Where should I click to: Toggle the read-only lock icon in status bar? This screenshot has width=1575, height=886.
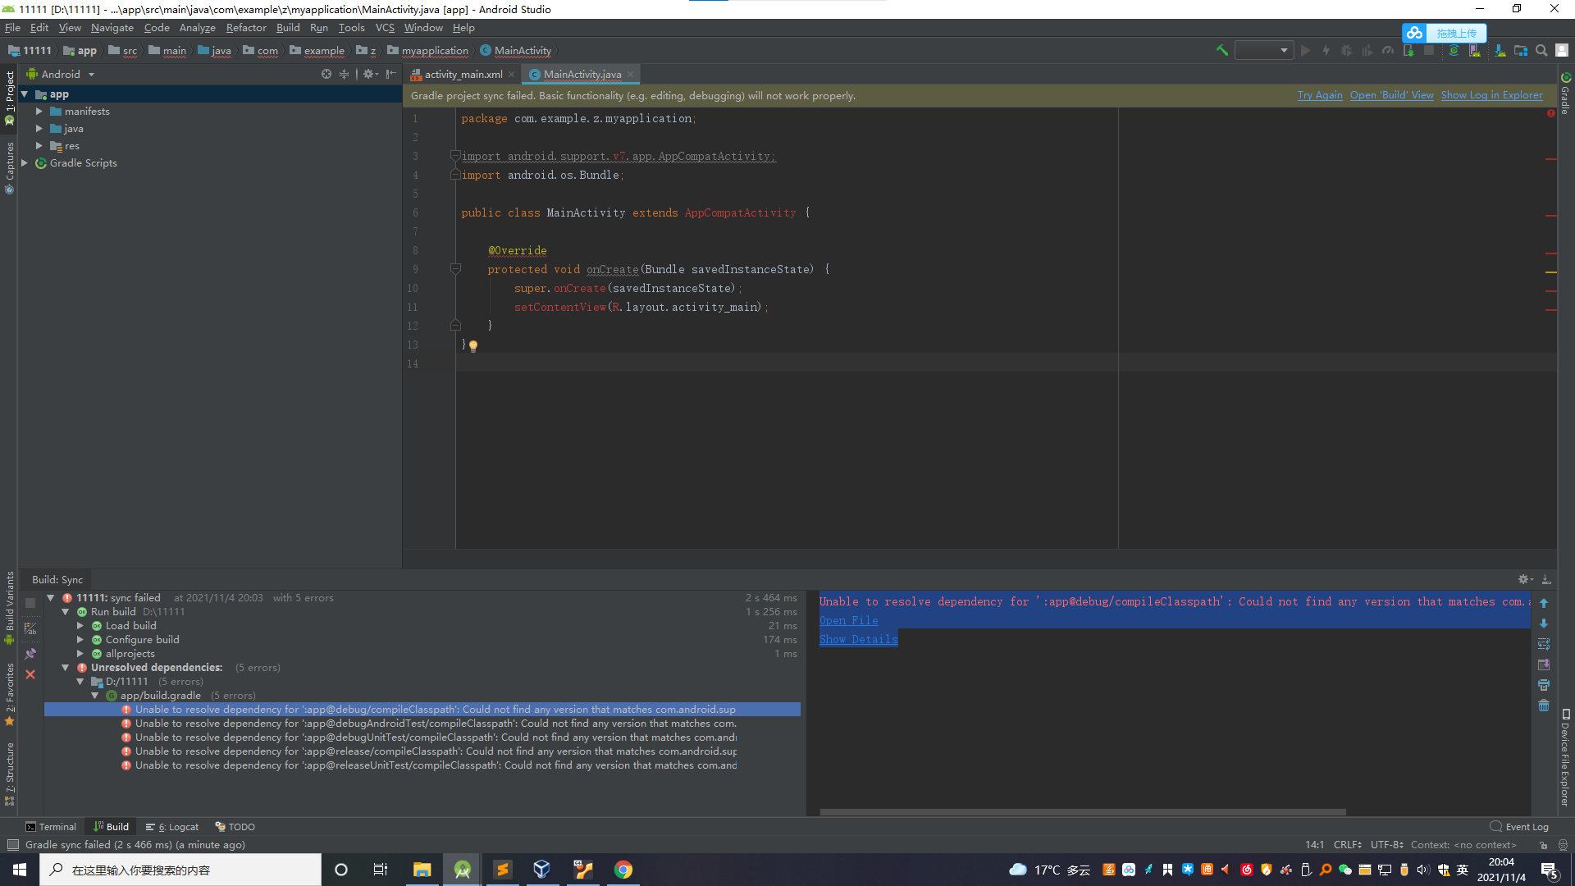1543,845
